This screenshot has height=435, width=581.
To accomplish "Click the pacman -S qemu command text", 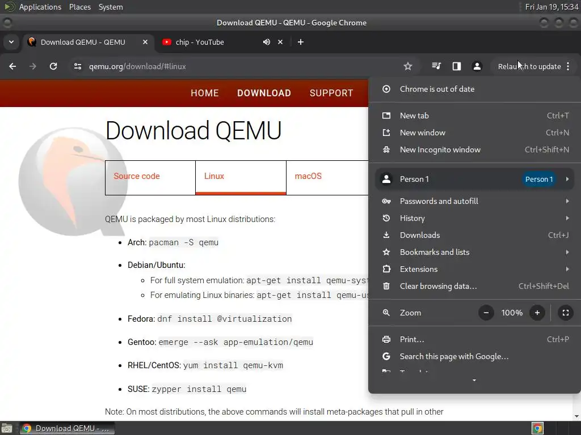I will click(x=184, y=242).
